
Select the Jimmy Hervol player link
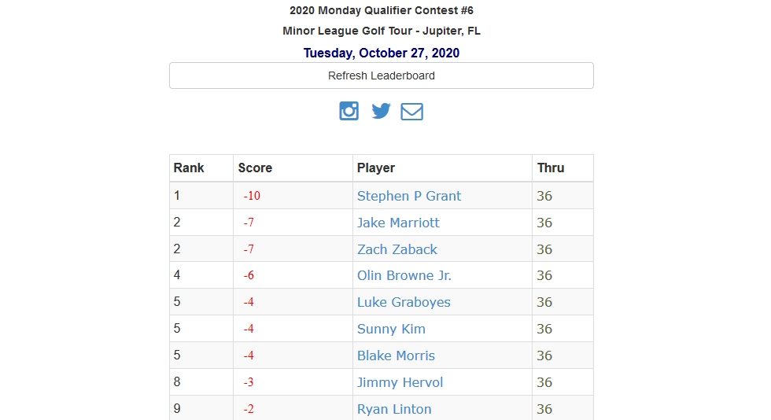[400, 382]
